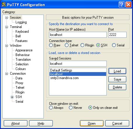Image resolution: width=133 pixels, height=129 pixels.
Task: Open the About dialog
Action: click(15, 123)
